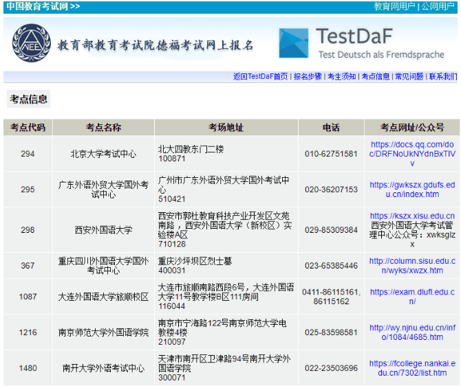
Task: Click the 考点信息 section heading
Action: click(28, 99)
